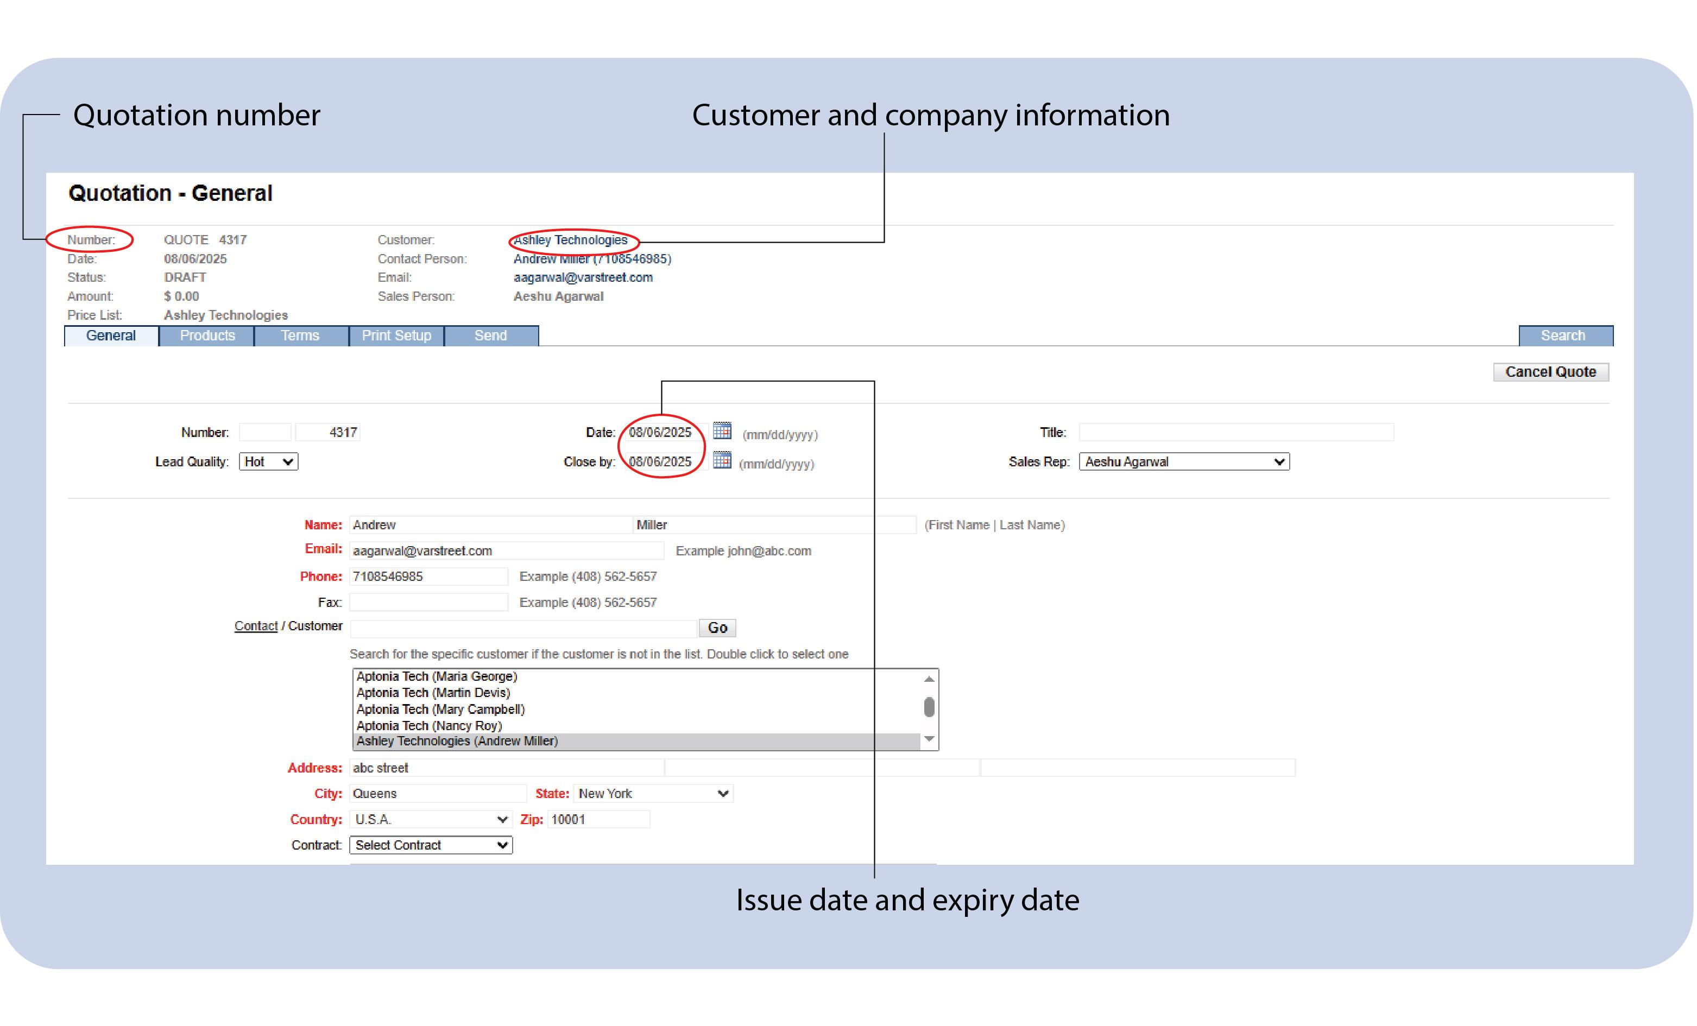1697x1026 pixels.
Task: Open the State dropdown showing New York
Action: click(652, 793)
